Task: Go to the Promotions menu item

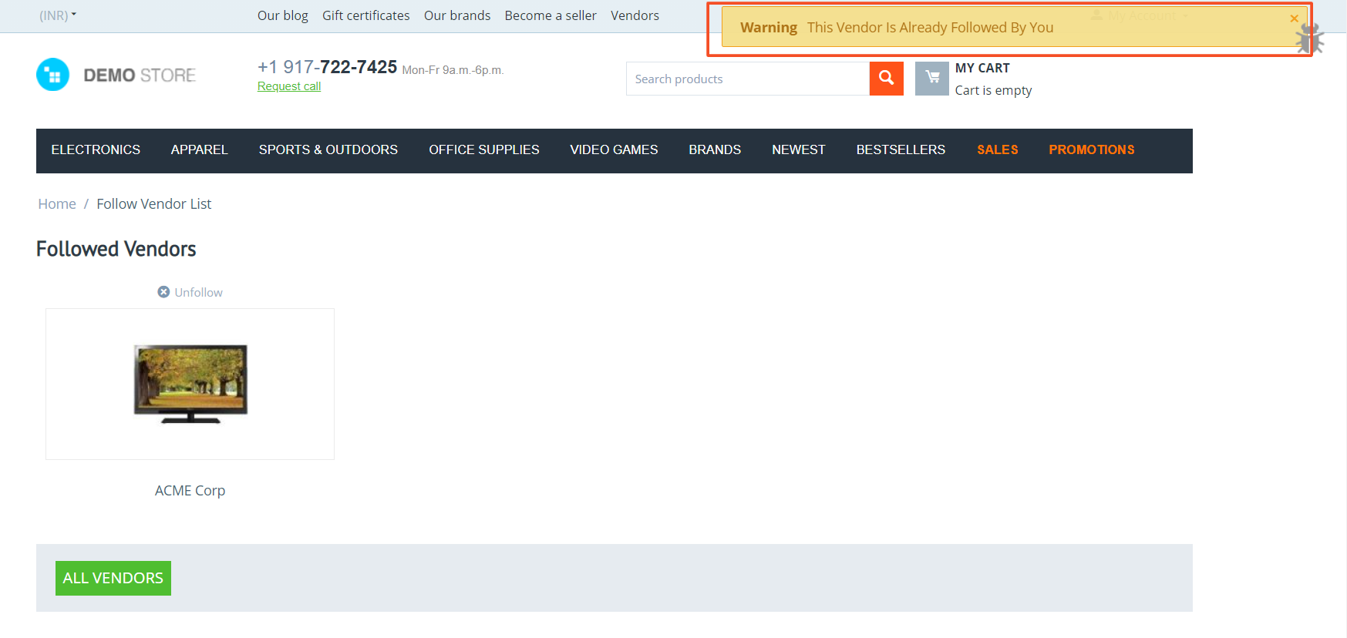Action: point(1092,150)
